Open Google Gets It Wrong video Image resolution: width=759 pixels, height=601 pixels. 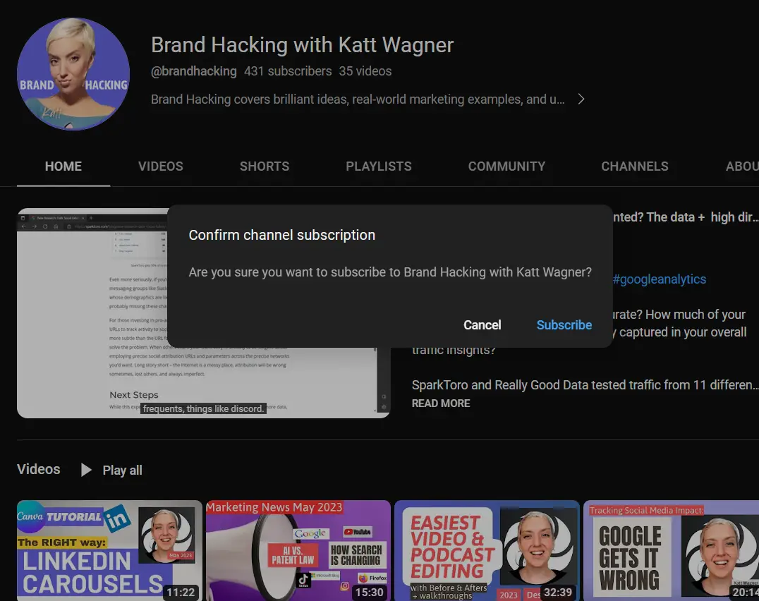click(671, 551)
